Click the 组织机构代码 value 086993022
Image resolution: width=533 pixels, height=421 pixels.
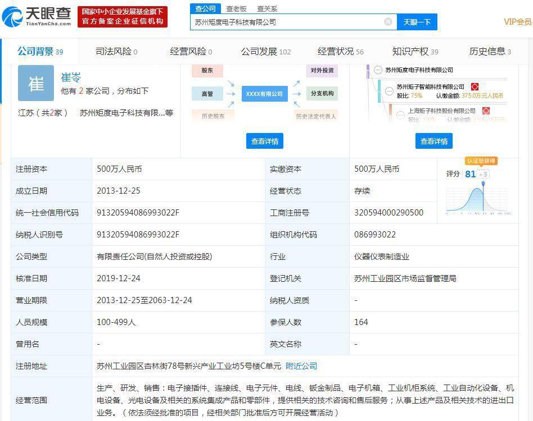tap(375, 235)
